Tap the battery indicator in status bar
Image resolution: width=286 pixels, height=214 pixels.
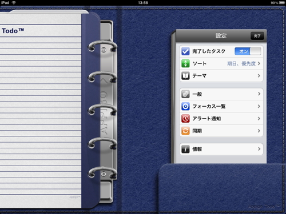point(282,3)
